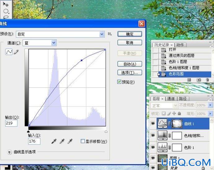Click history state icon for 打开
214x170 pixels.
[163, 50]
